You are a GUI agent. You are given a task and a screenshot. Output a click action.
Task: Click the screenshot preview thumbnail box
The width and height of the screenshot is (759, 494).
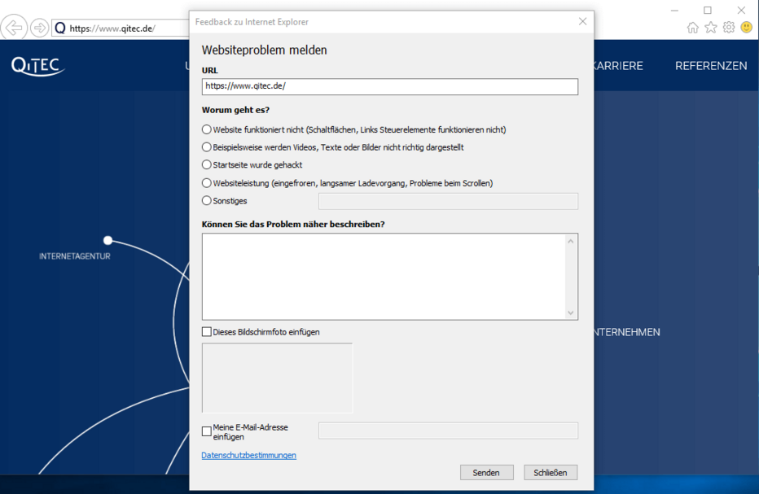tap(278, 378)
